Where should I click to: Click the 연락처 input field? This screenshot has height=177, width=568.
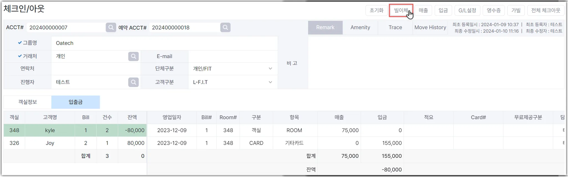tap(96, 69)
